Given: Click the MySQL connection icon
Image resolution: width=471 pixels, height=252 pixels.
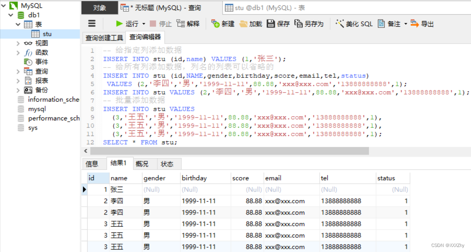Looking at the screenshot, I should point(13,5).
